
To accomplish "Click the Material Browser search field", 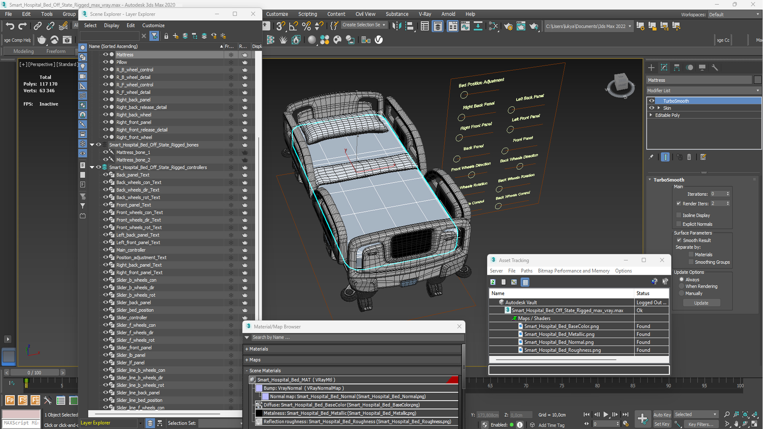I will (358, 337).
